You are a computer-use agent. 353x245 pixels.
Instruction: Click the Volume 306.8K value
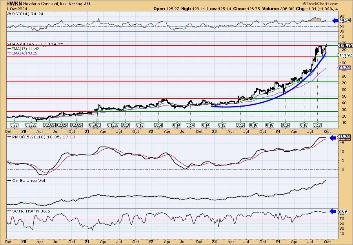tap(278, 9)
